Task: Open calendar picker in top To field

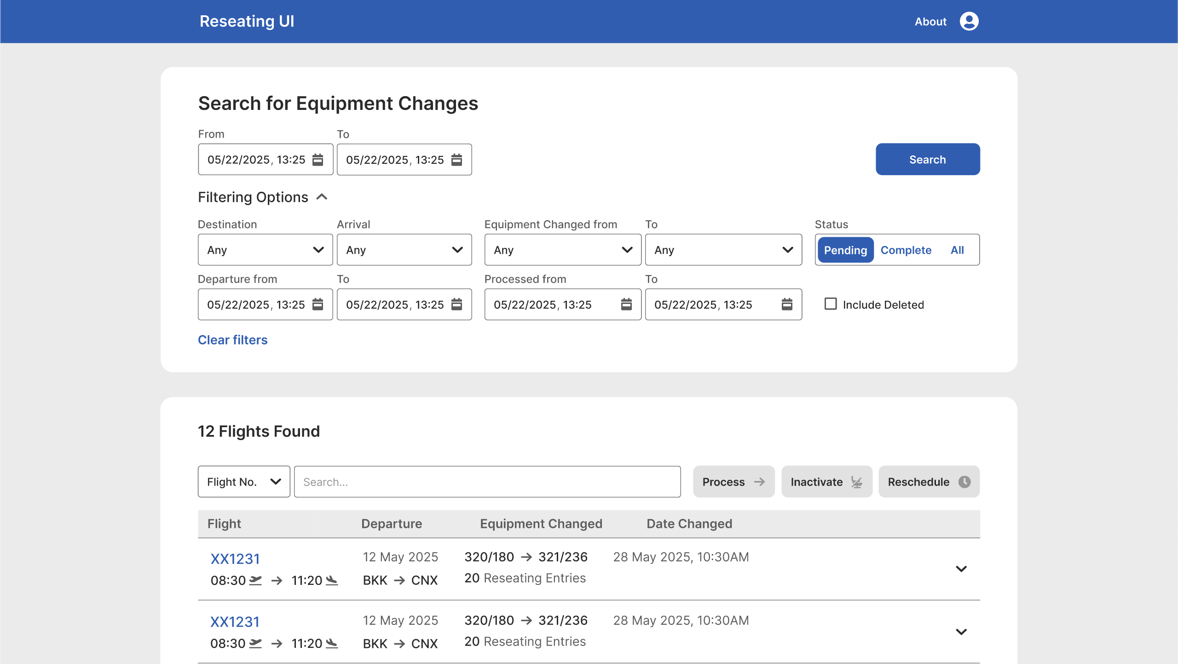Action: [x=456, y=160]
